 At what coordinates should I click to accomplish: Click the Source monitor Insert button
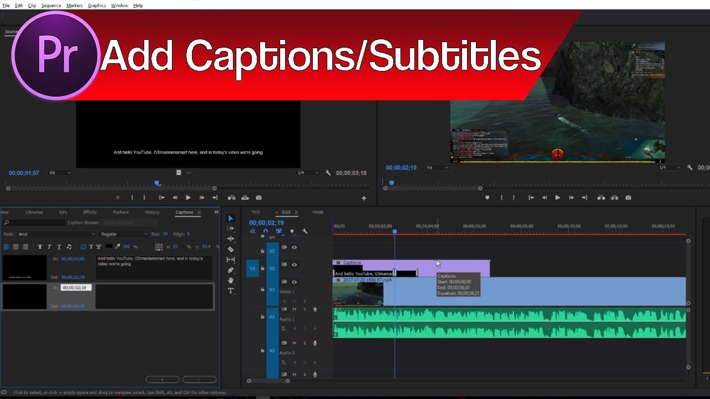(231, 197)
